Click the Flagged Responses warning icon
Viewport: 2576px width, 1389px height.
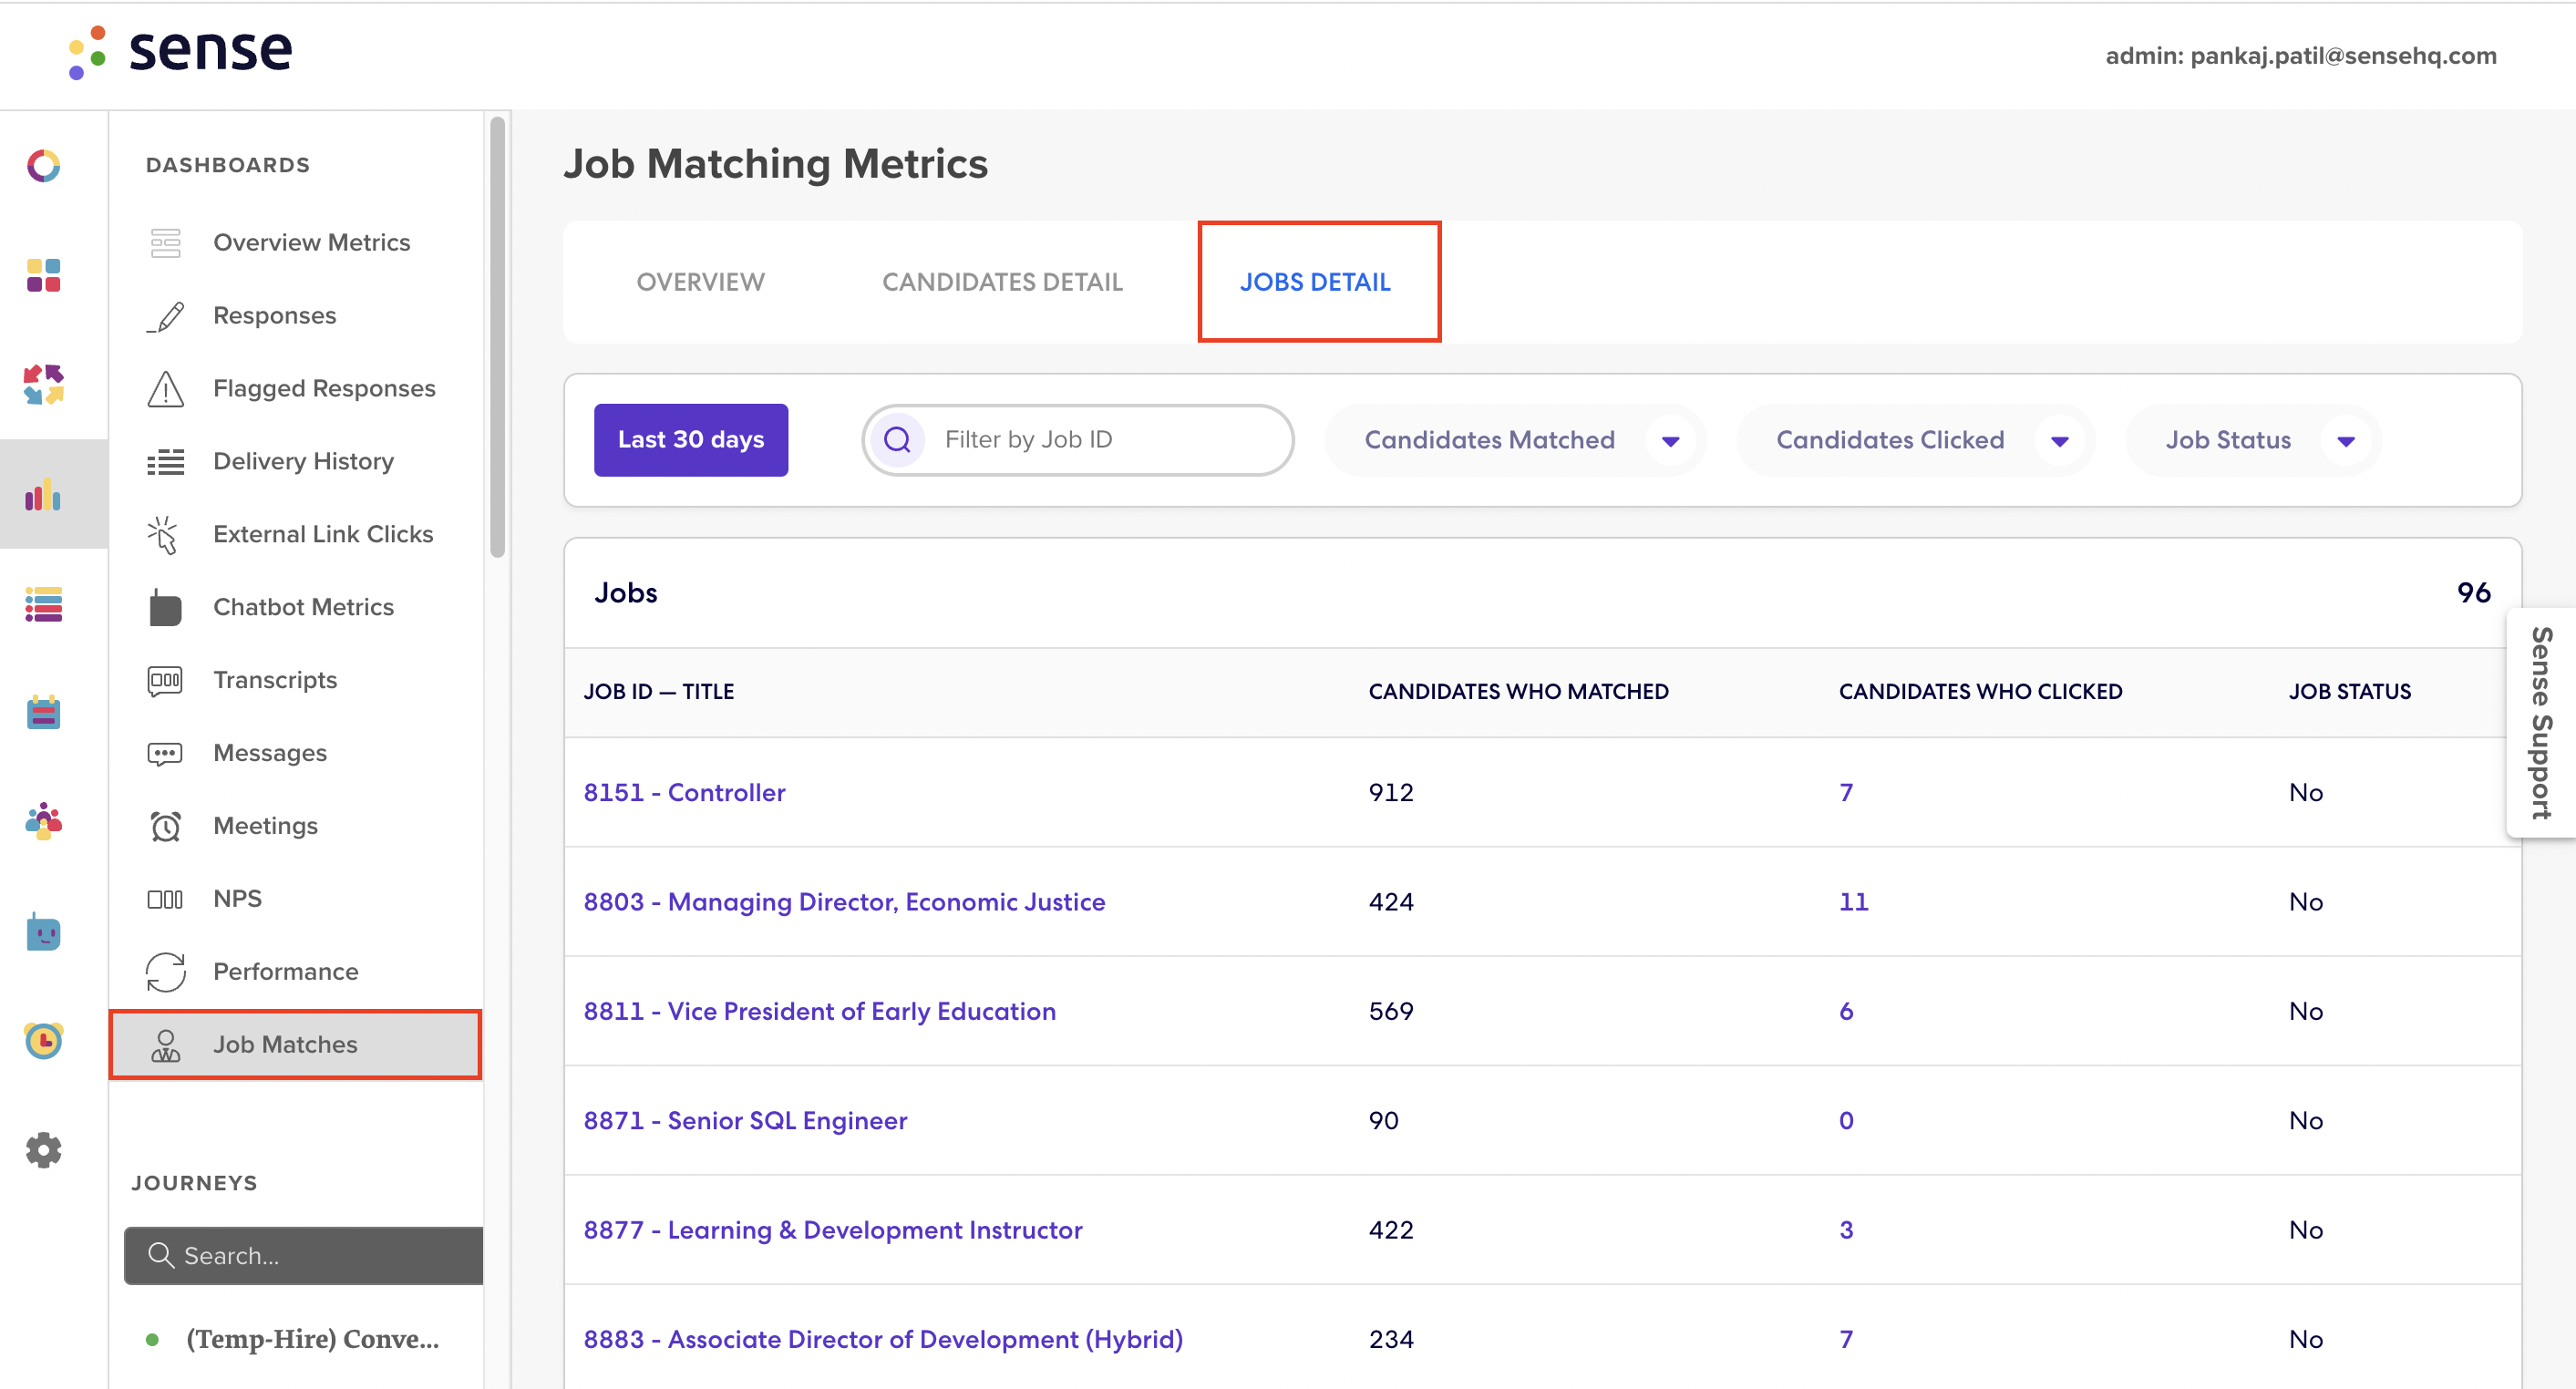165,389
